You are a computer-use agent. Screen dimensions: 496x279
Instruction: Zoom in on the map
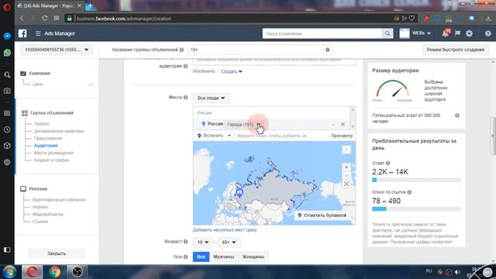[346, 167]
